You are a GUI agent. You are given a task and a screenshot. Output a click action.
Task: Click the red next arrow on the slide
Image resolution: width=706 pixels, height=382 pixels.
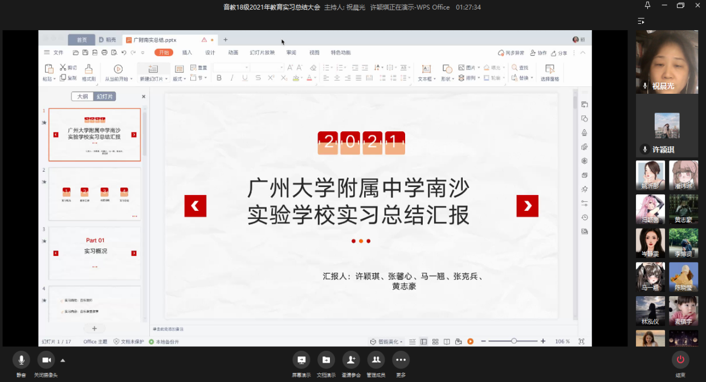[x=528, y=206]
